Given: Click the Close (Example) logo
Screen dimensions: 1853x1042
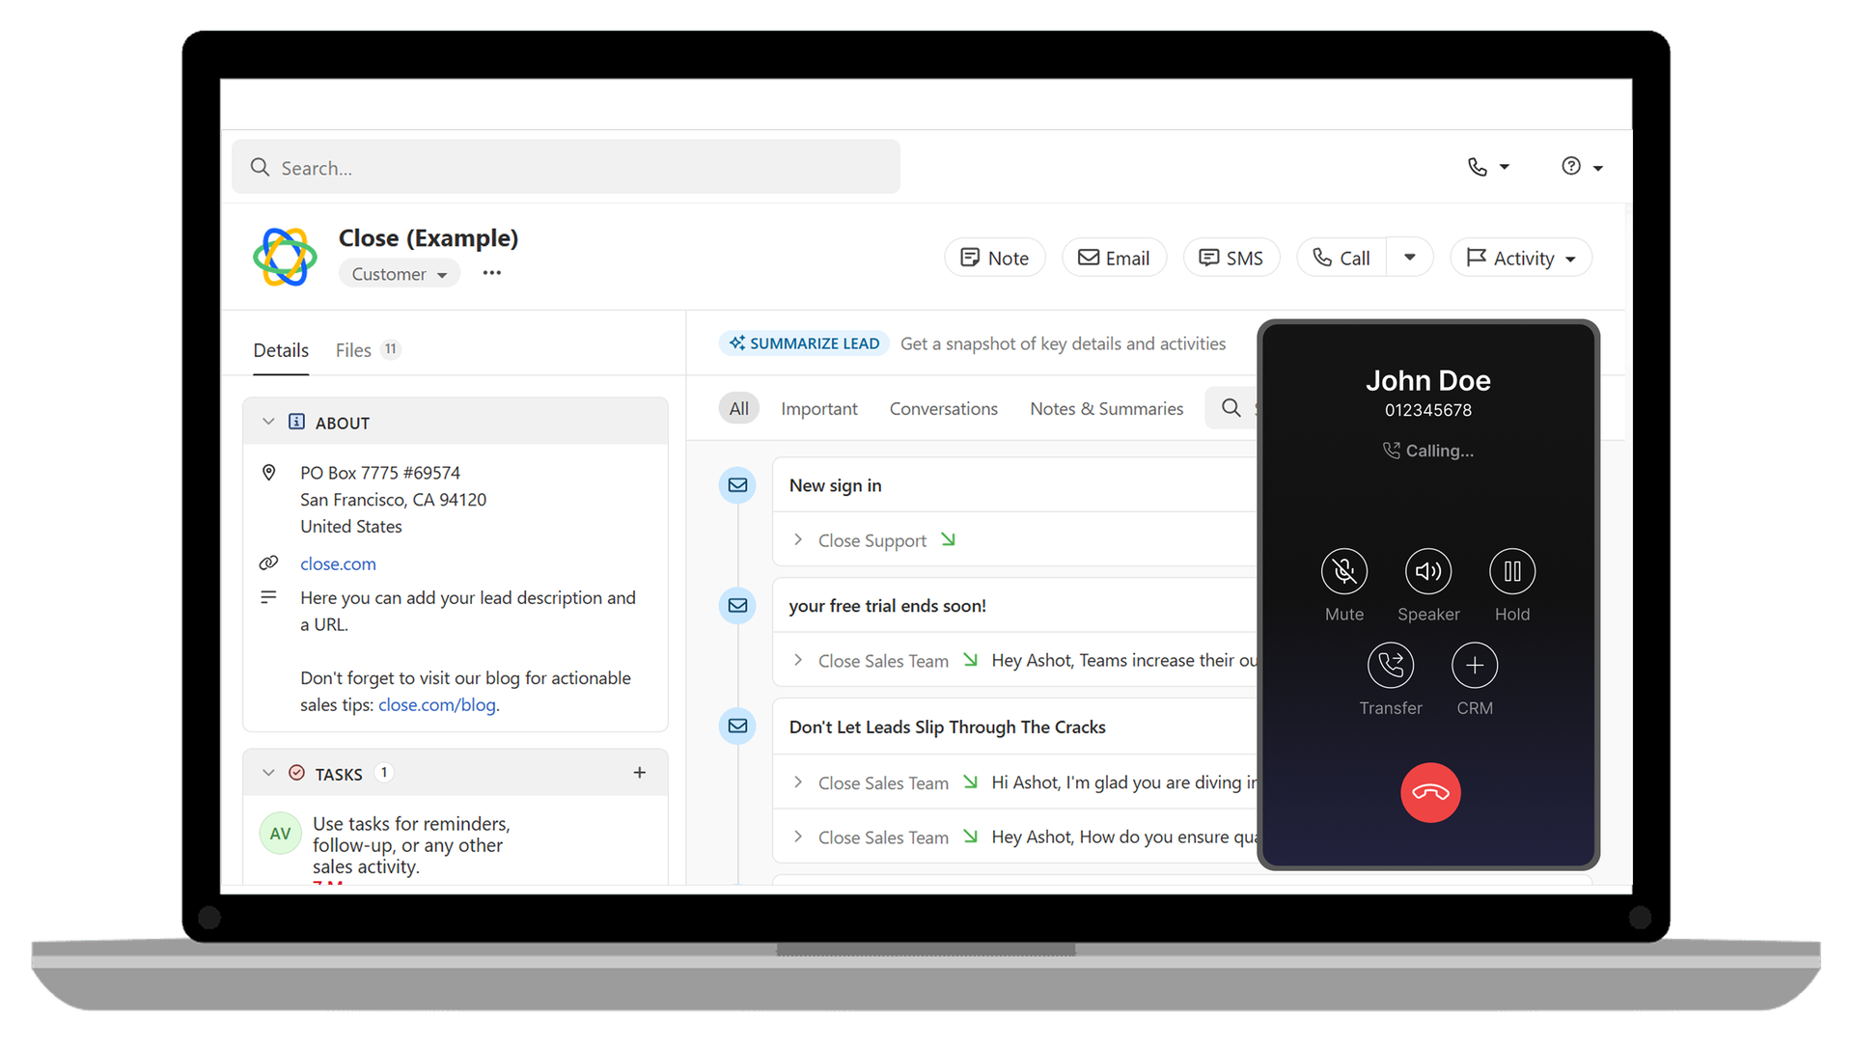Looking at the screenshot, I should (285, 257).
